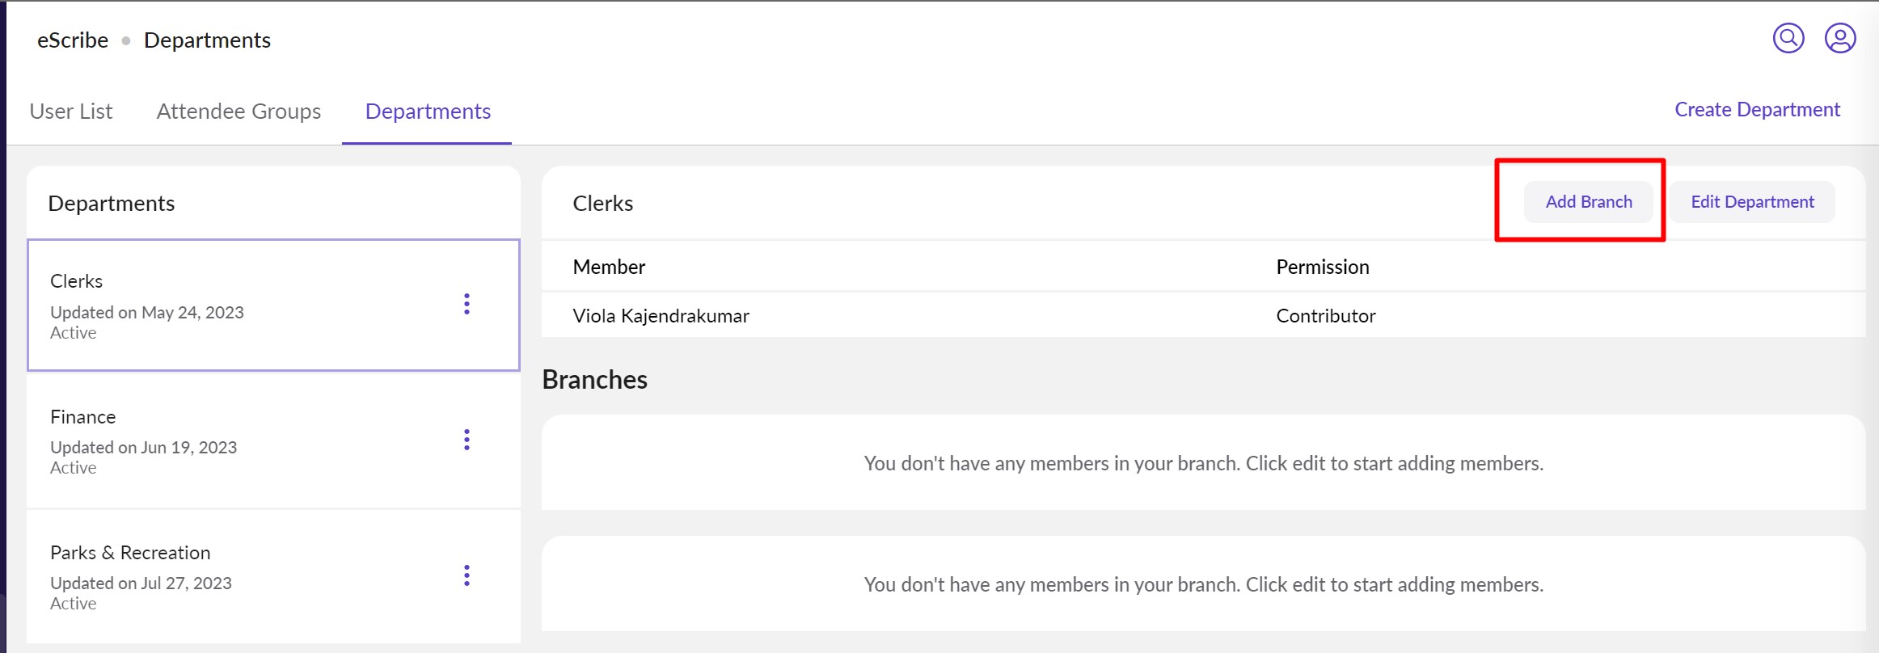
Task: Open Parks & Recreation three-dot menu
Action: pyautogui.click(x=467, y=575)
